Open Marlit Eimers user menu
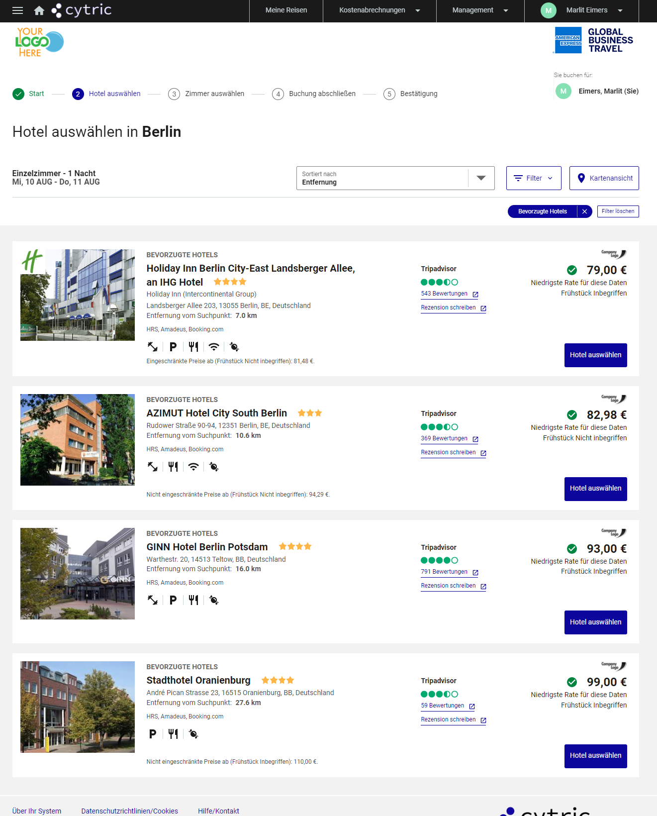This screenshot has width=657, height=816. (x=581, y=10)
